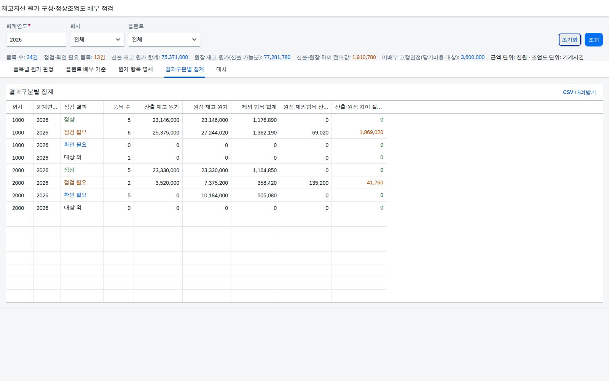The image size is (609, 381).
Task: Select 대상 외 cell for company 1000
Action: click(82, 157)
